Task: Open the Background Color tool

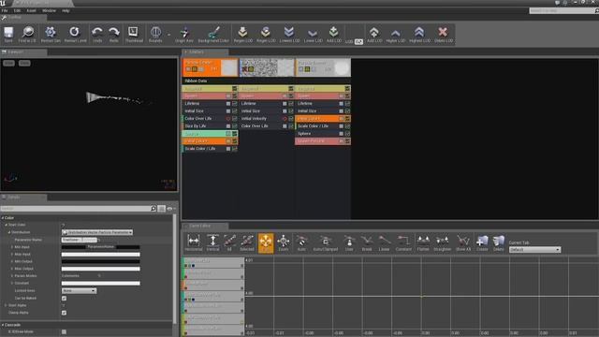Action: [213, 33]
